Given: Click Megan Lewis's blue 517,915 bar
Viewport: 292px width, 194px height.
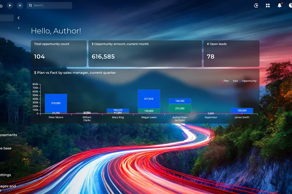Looking at the screenshot, I should coord(149,99).
